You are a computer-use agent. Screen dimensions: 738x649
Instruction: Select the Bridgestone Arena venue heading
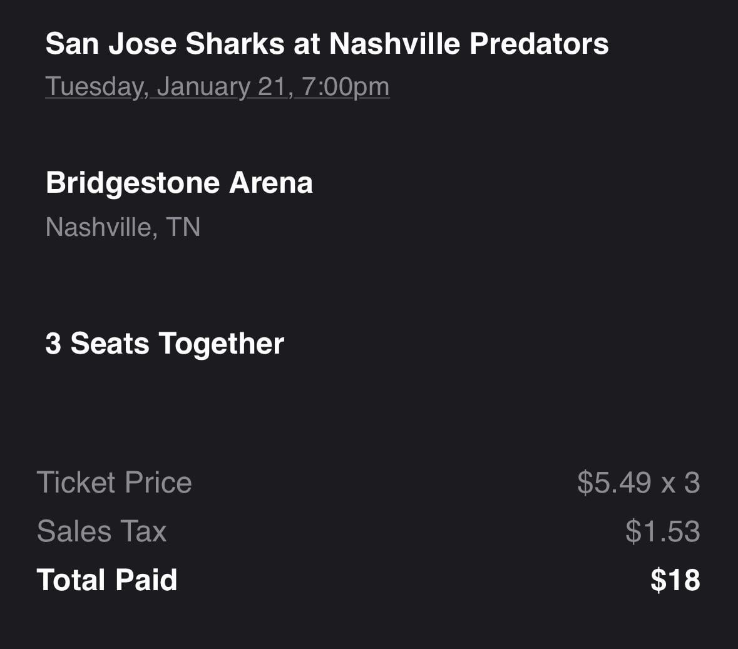pos(179,183)
